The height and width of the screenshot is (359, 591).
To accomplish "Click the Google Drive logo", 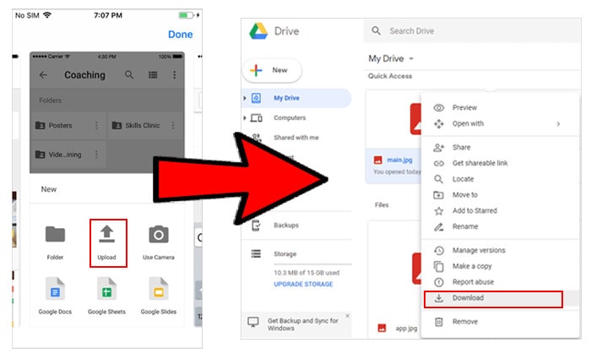I will point(258,31).
